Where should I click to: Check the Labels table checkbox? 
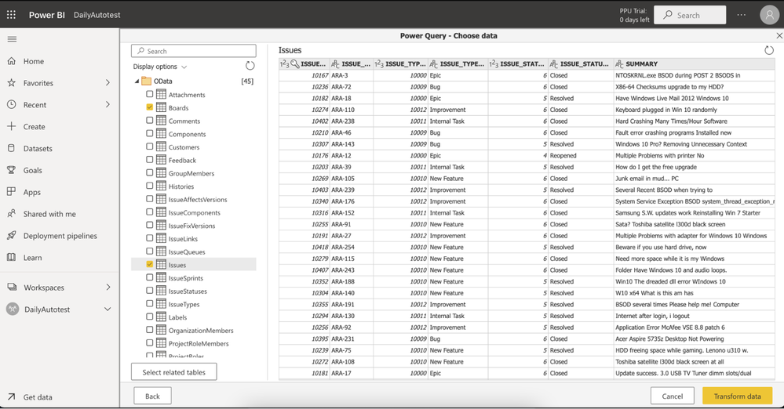click(149, 317)
